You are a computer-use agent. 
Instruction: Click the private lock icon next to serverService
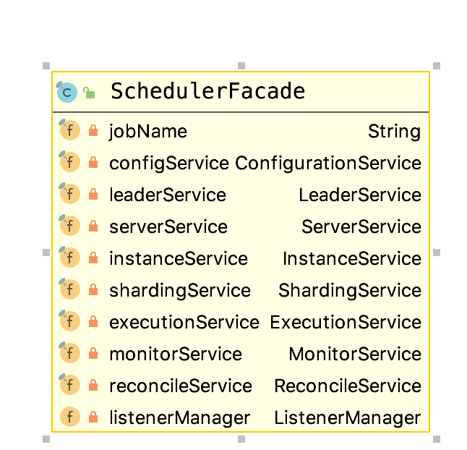[93, 226]
